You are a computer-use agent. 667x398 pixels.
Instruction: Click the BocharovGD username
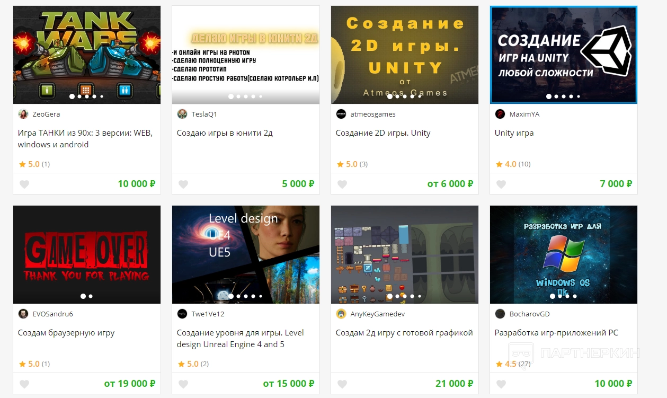[529, 314]
